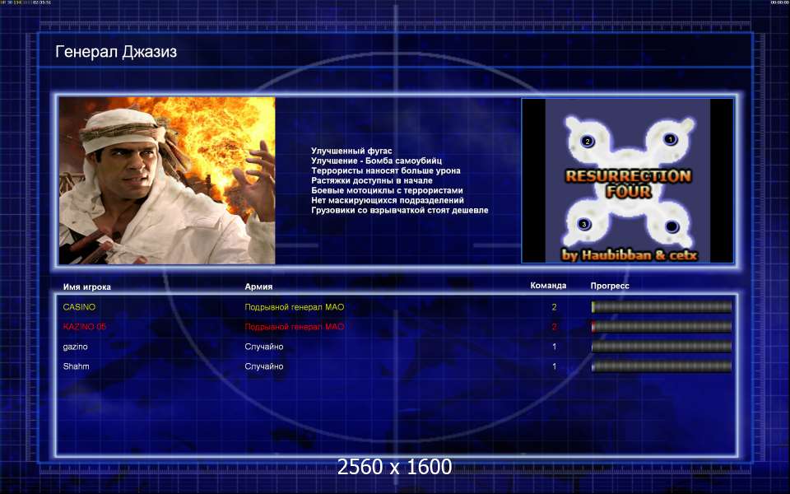Click CASINO's loading progress bar
This screenshot has height=494, width=790.
pos(662,307)
